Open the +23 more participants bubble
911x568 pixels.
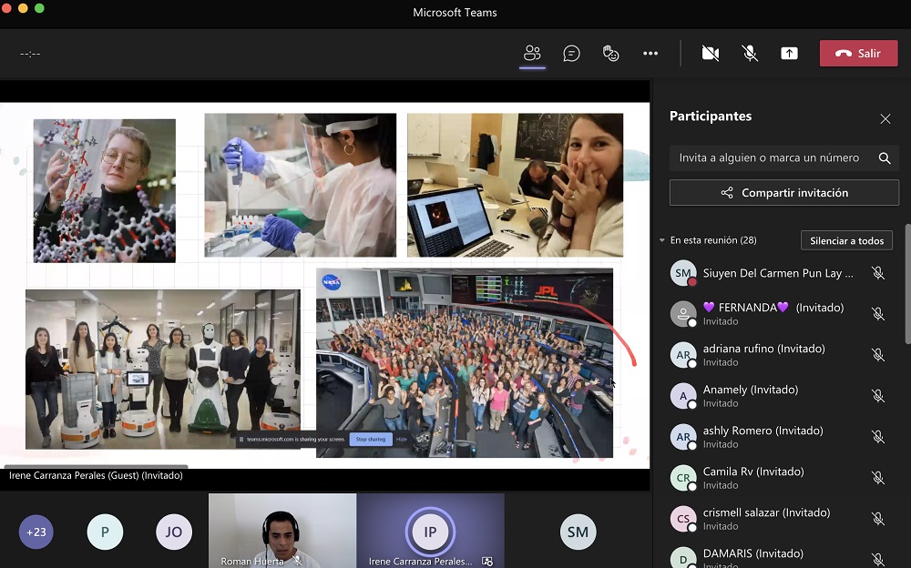36,532
